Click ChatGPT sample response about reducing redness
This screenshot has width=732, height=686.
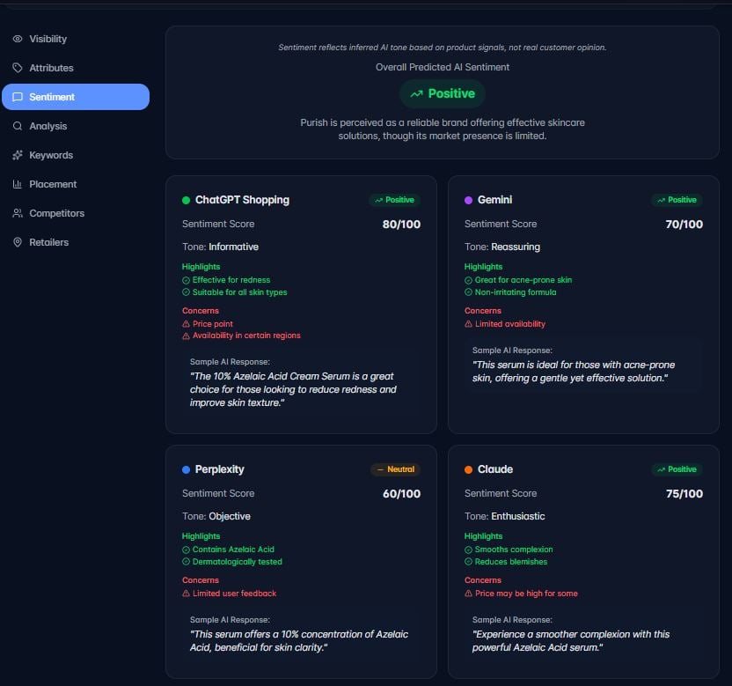click(x=293, y=389)
